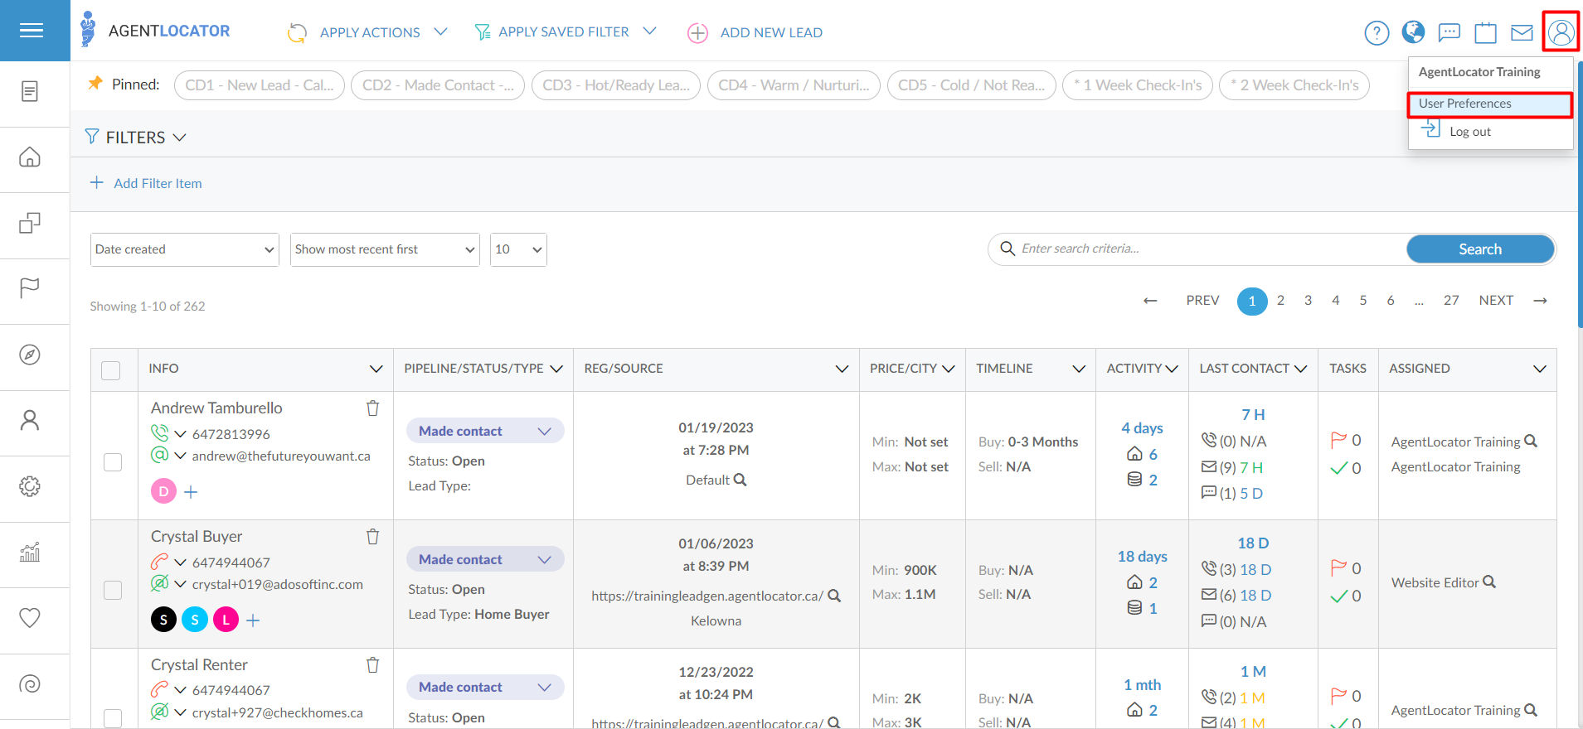Select pinned filter 1 Week Check-In's
The width and height of the screenshot is (1583, 729).
1138,85
